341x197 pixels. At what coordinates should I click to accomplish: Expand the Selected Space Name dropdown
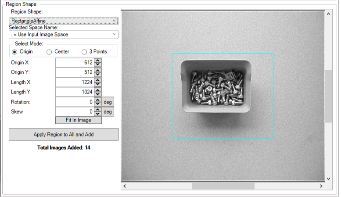pos(64,34)
